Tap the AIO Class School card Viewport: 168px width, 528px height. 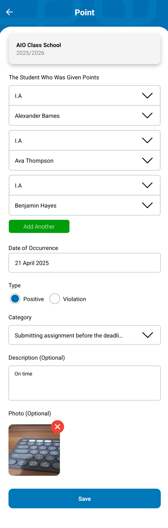point(84,49)
